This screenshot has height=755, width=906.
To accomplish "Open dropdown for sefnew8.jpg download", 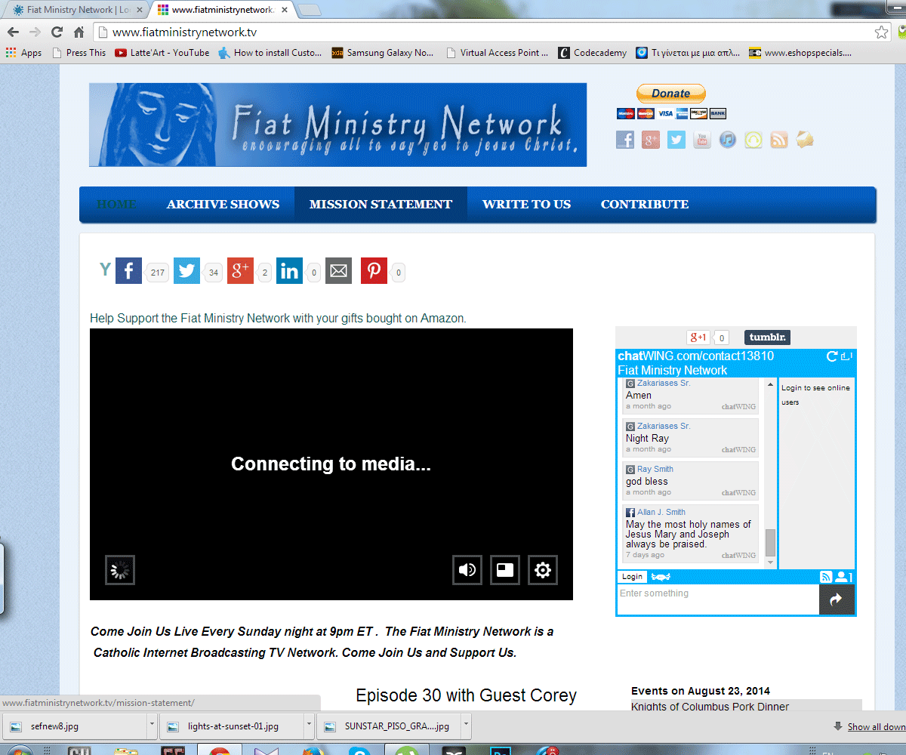I will click(152, 726).
